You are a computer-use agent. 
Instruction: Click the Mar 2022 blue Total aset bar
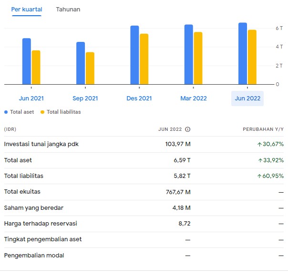189,54
